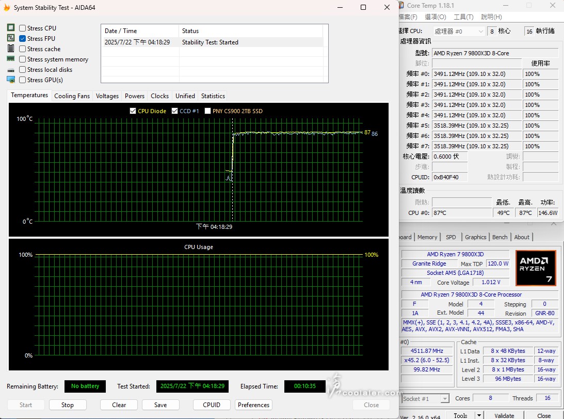Click the 87 CPU Diode temperature readout

(367, 132)
